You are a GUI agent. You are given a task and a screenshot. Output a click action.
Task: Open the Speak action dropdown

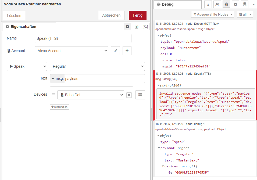pos(27,66)
